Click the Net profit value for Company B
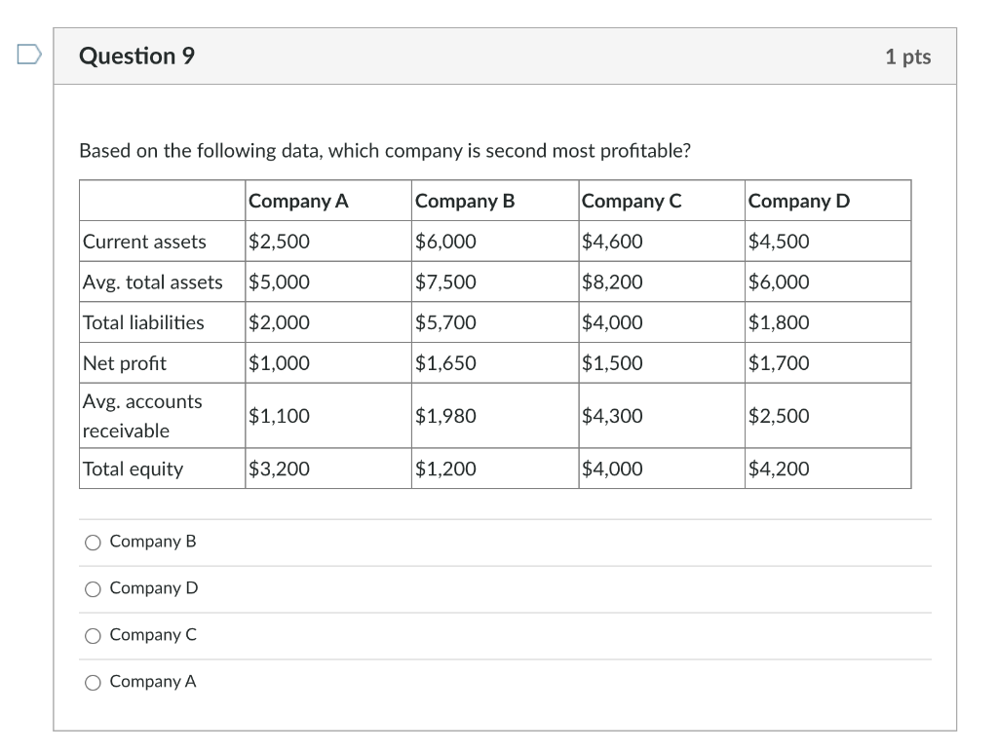The image size is (998, 751). pos(444,362)
